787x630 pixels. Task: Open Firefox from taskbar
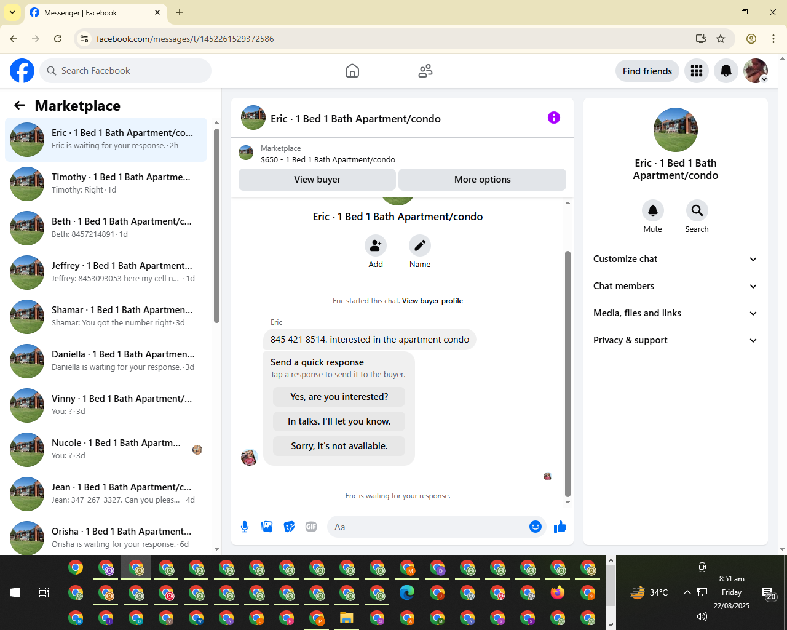coord(558,592)
